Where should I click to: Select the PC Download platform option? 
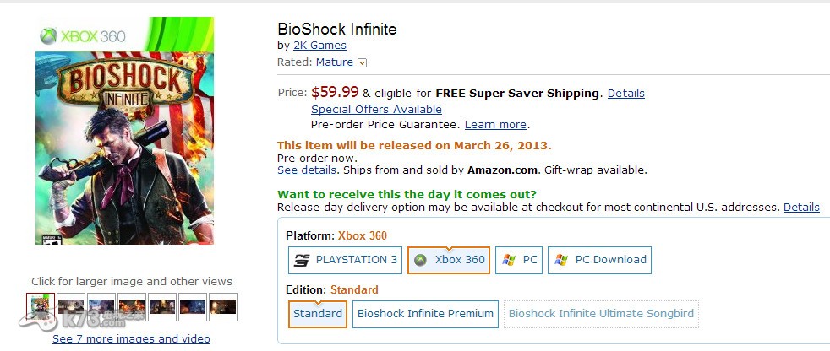pos(599,260)
